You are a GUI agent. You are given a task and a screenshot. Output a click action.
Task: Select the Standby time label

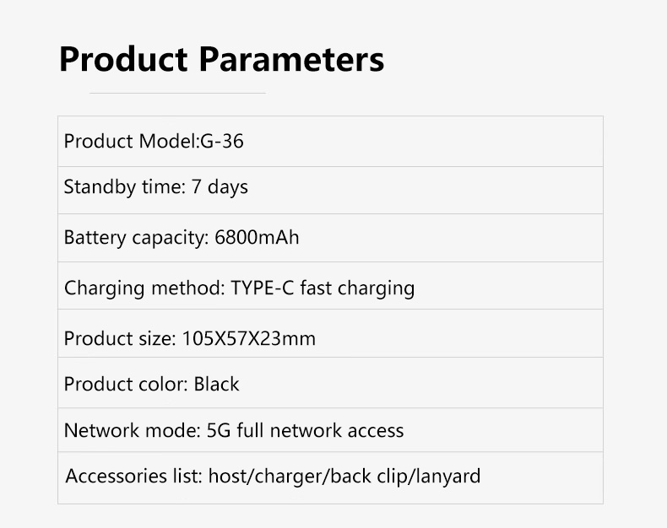point(123,186)
